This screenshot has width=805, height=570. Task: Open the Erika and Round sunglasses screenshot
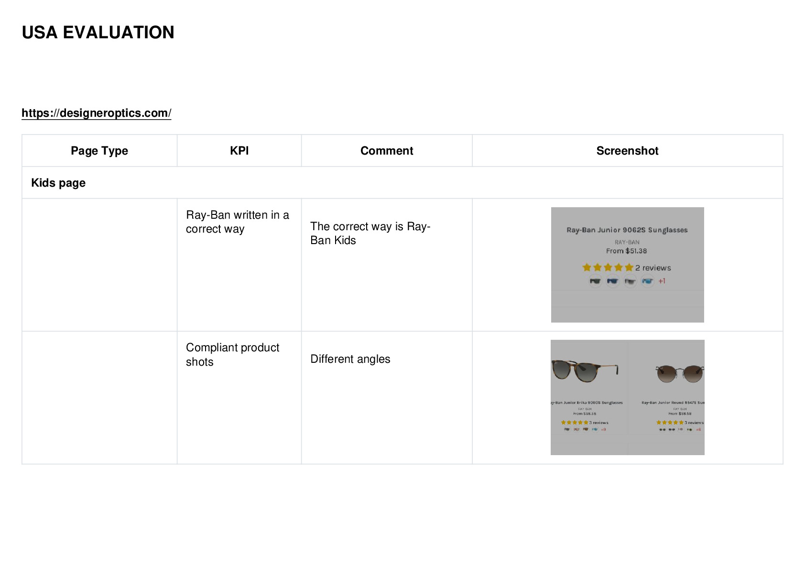point(628,397)
